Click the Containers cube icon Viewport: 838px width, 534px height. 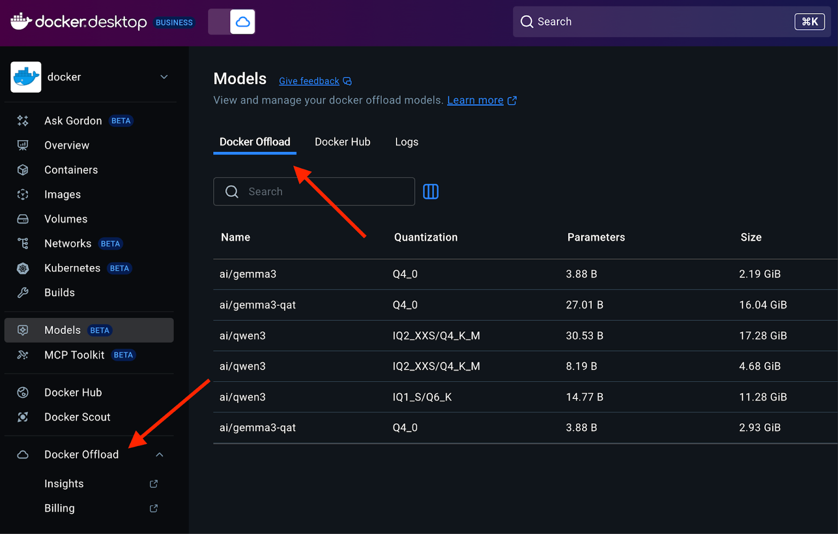pyautogui.click(x=23, y=170)
